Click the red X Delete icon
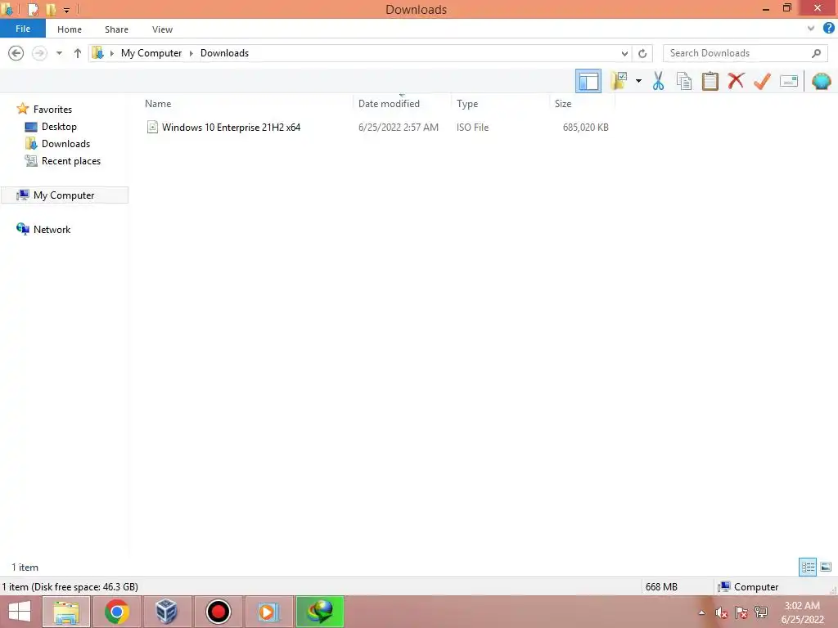 [736, 81]
